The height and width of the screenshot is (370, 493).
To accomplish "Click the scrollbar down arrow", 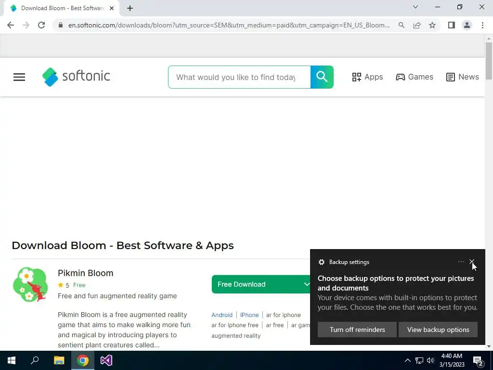I will (x=489, y=347).
